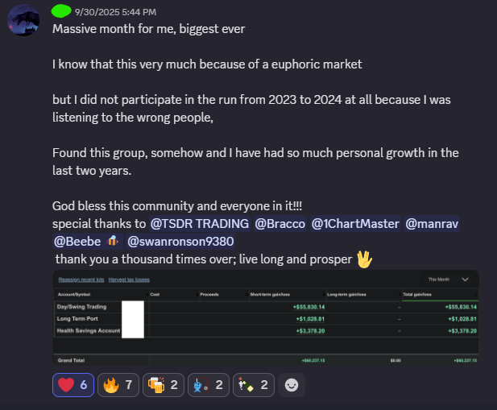497x410 pixels.
Task: Click the green blurred username
Action: (61, 11)
